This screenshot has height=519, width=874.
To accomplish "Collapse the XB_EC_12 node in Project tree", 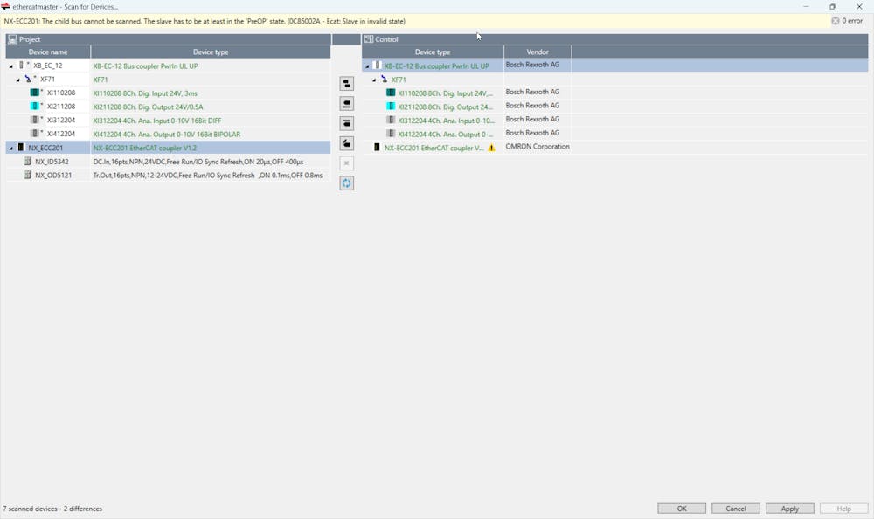I will (11, 66).
